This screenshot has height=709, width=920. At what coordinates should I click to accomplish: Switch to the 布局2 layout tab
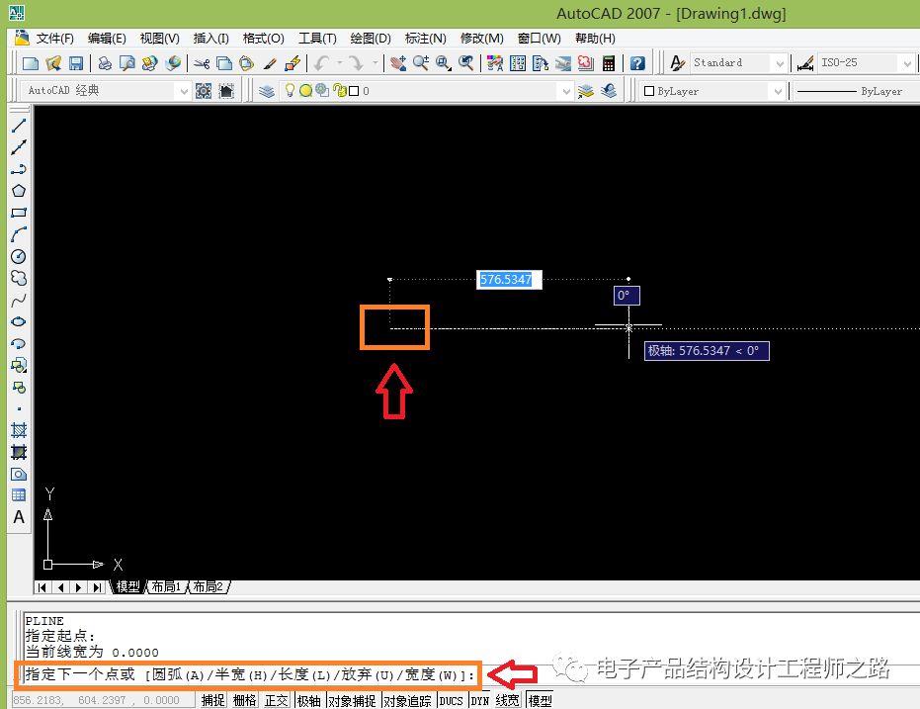click(209, 586)
